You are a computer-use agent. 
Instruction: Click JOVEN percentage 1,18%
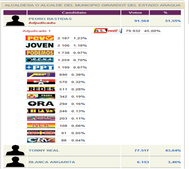click(80, 46)
